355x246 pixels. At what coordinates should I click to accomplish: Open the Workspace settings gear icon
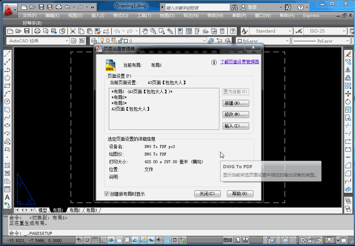(74, 41)
